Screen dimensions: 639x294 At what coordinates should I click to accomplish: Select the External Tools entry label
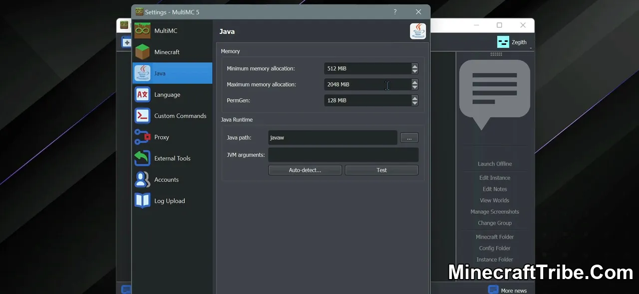click(x=172, y=158)
